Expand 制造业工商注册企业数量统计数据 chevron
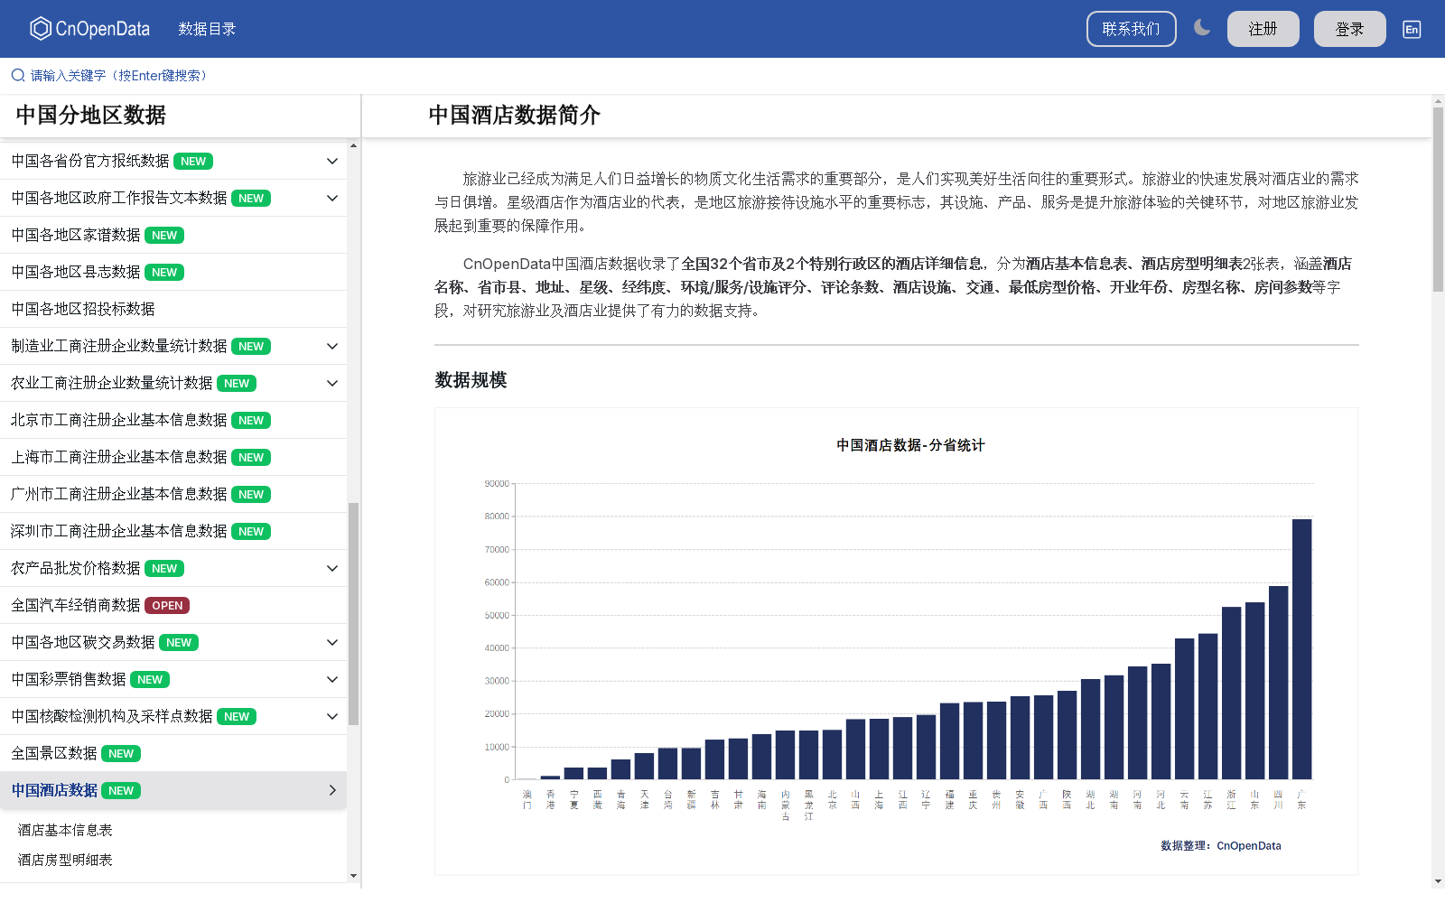 [x=332, y=347]
